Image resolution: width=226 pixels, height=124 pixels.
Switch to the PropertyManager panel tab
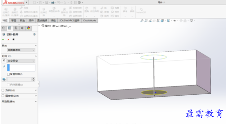10,28
